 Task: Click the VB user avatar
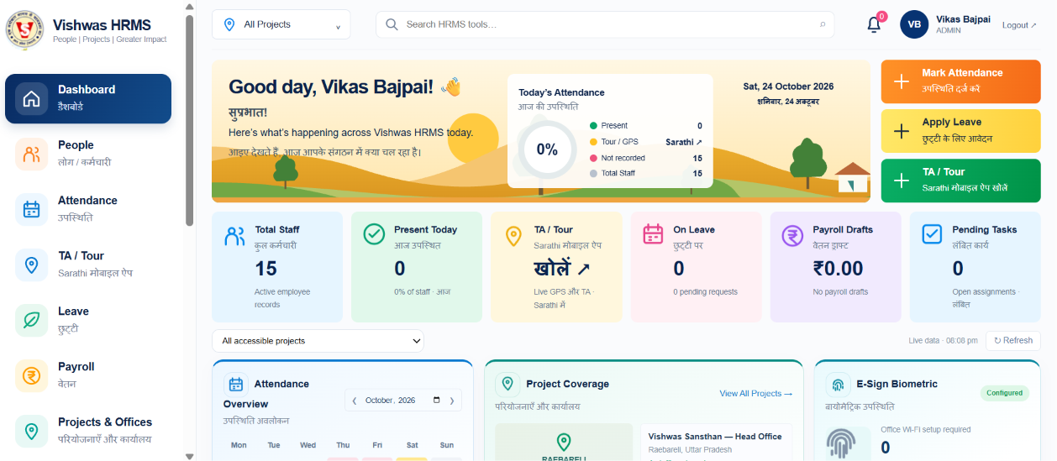coord(914,24)
